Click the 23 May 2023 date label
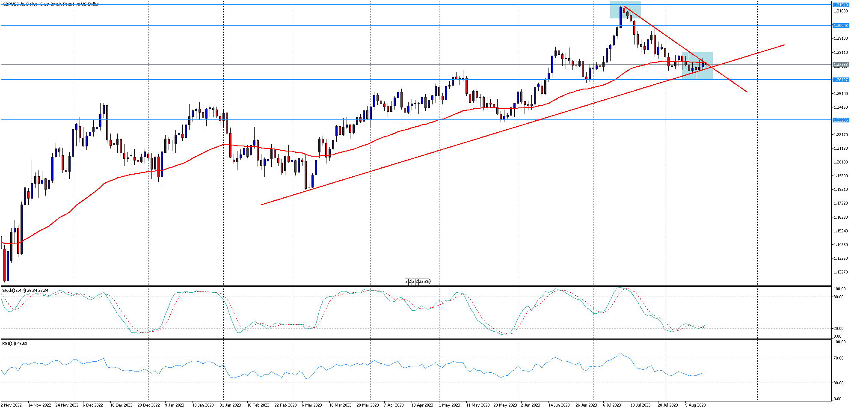This screenshot has height=410, width=854. 505,405
